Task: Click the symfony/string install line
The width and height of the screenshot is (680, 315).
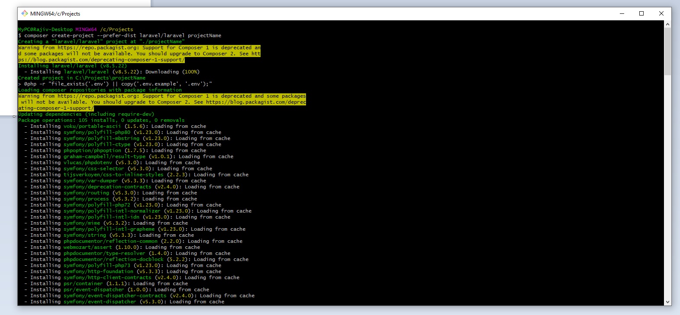Action: pyautogui.click(x=109, y=235)
